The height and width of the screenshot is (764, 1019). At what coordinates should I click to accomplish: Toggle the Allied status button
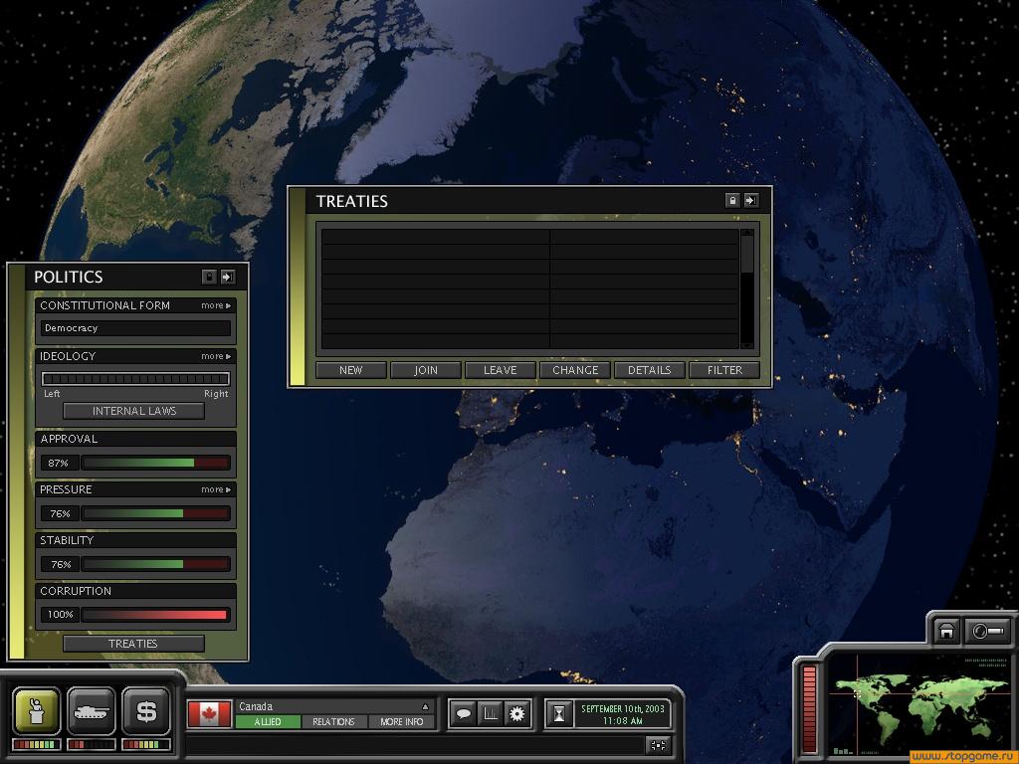coord(268,721)
